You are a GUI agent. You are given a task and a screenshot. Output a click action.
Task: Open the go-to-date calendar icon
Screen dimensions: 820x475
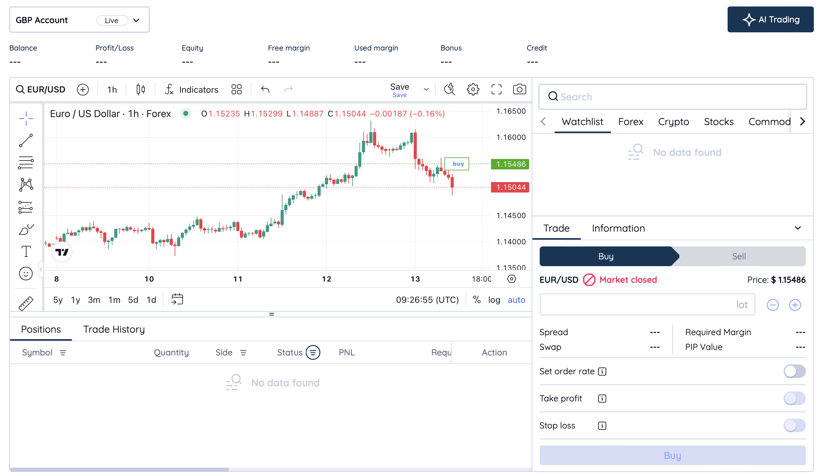click(x=177, y=299)
